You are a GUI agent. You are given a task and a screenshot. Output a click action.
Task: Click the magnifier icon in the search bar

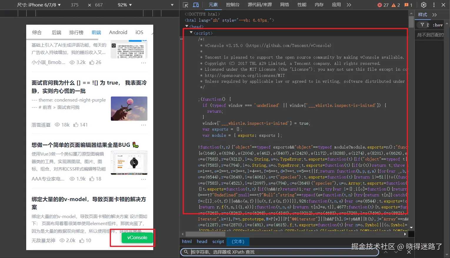pyautogui.click(x=186, y=252)
